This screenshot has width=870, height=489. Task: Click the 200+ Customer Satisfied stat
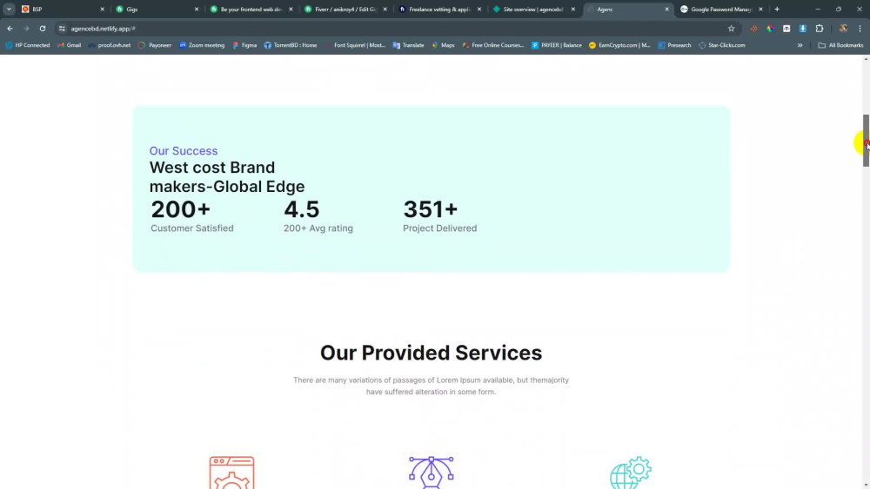click(192, 215)
